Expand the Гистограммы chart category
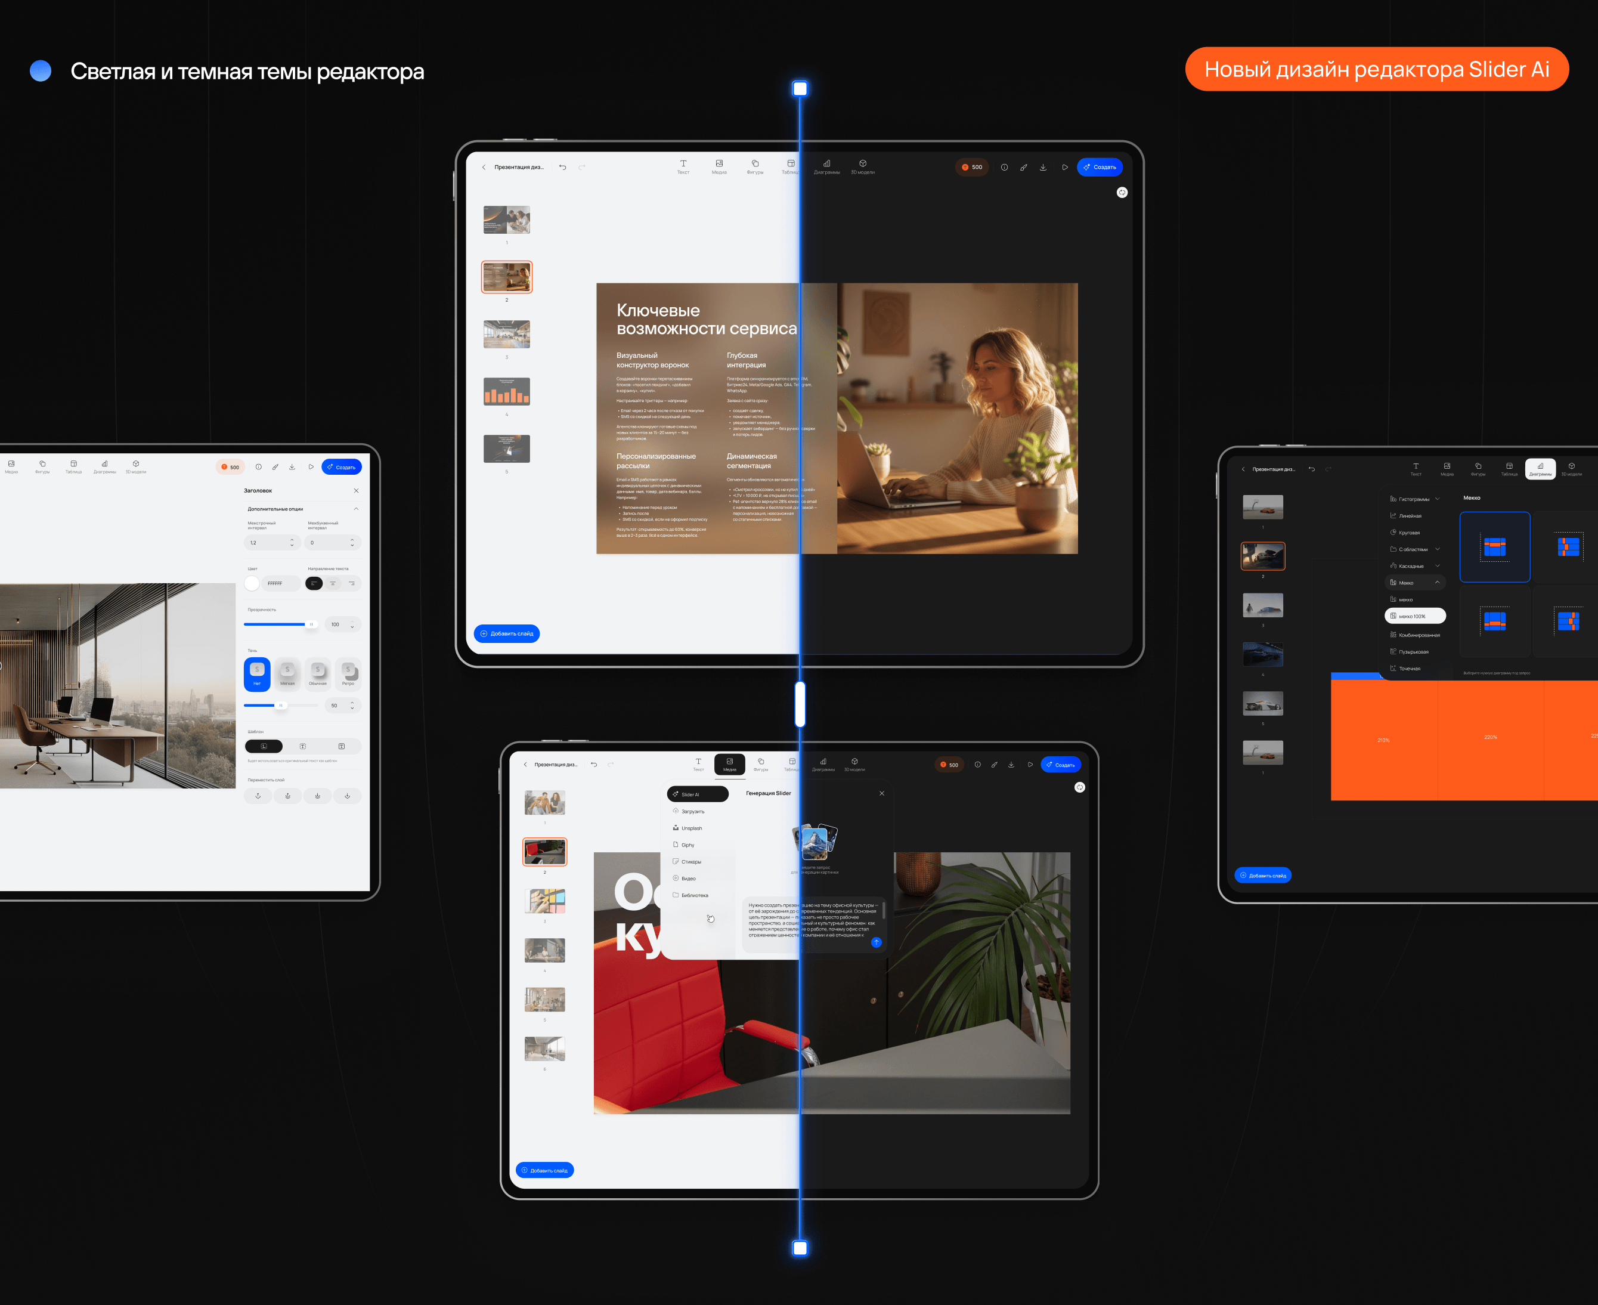This screenshot has width=1598, height=1305. [1436, 499]
